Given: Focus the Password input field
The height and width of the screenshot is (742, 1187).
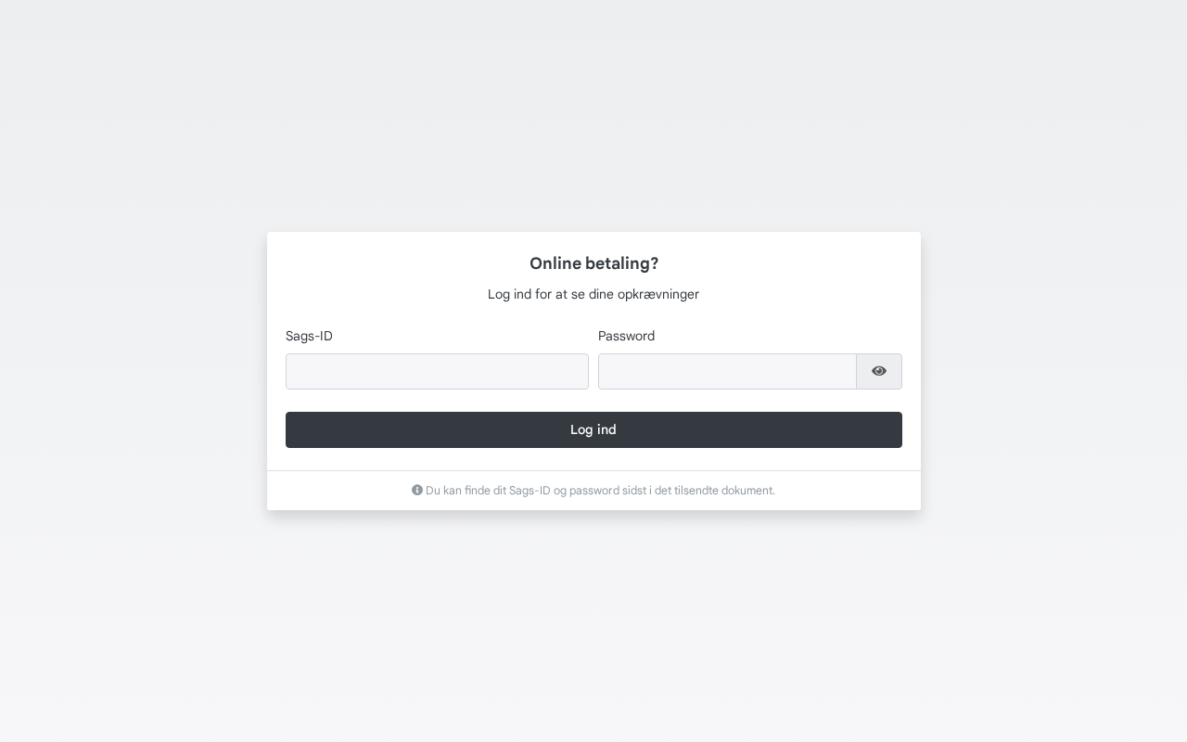Looking at the screenshot, I should 727,371.
